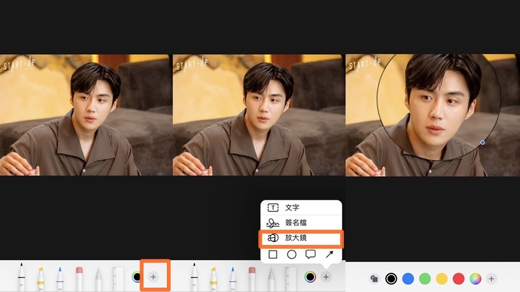Select the pink eraser in the toolbar under the popup menu

pos(252,279)
